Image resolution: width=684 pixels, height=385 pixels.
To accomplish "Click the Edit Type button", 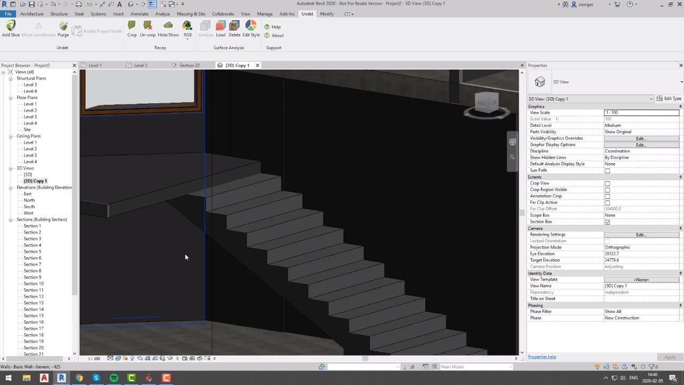I will click(x=669, y=98).
